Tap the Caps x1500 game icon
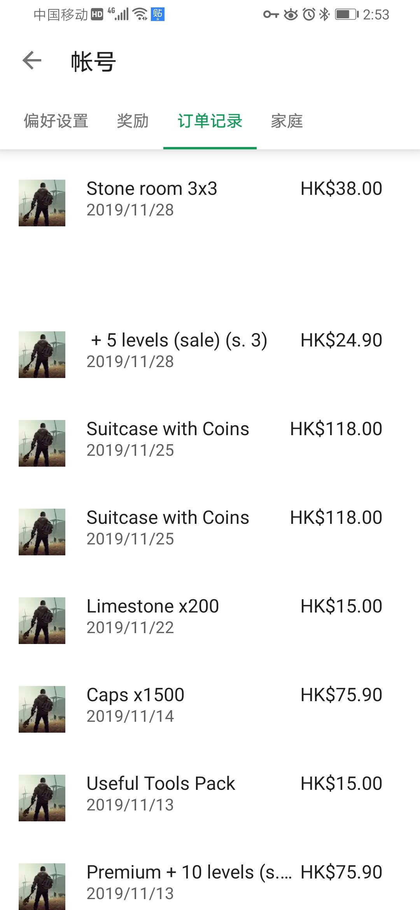Image resolution: width=420 pixels, height=910 pixels. point(42,709)
